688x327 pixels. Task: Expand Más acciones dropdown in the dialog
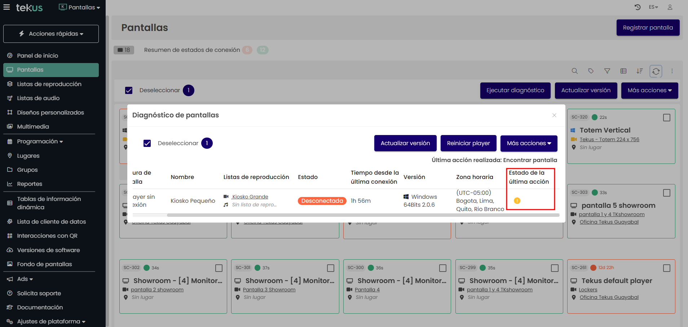point(529,143)
